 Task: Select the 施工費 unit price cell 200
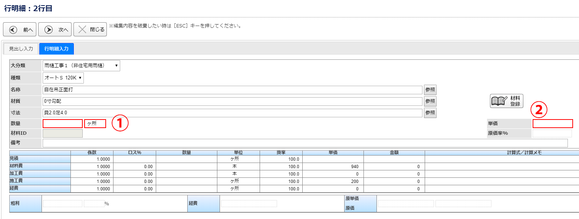tap(333, 182)
